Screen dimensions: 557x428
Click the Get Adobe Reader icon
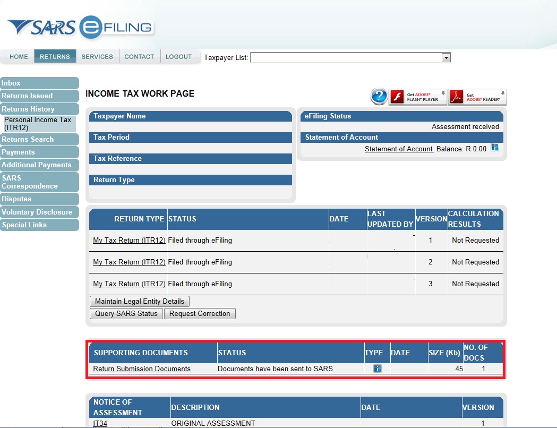point(477,97)
